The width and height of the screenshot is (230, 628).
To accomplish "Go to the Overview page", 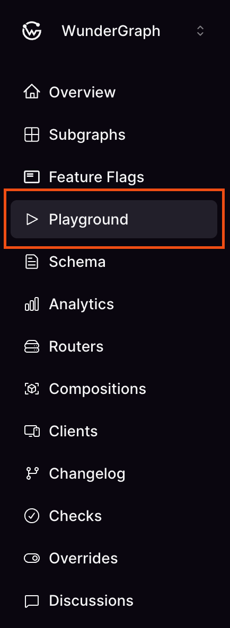I will 82,92.
